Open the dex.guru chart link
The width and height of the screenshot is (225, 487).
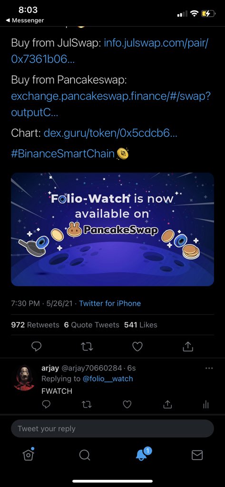click(x=111, y=134)
